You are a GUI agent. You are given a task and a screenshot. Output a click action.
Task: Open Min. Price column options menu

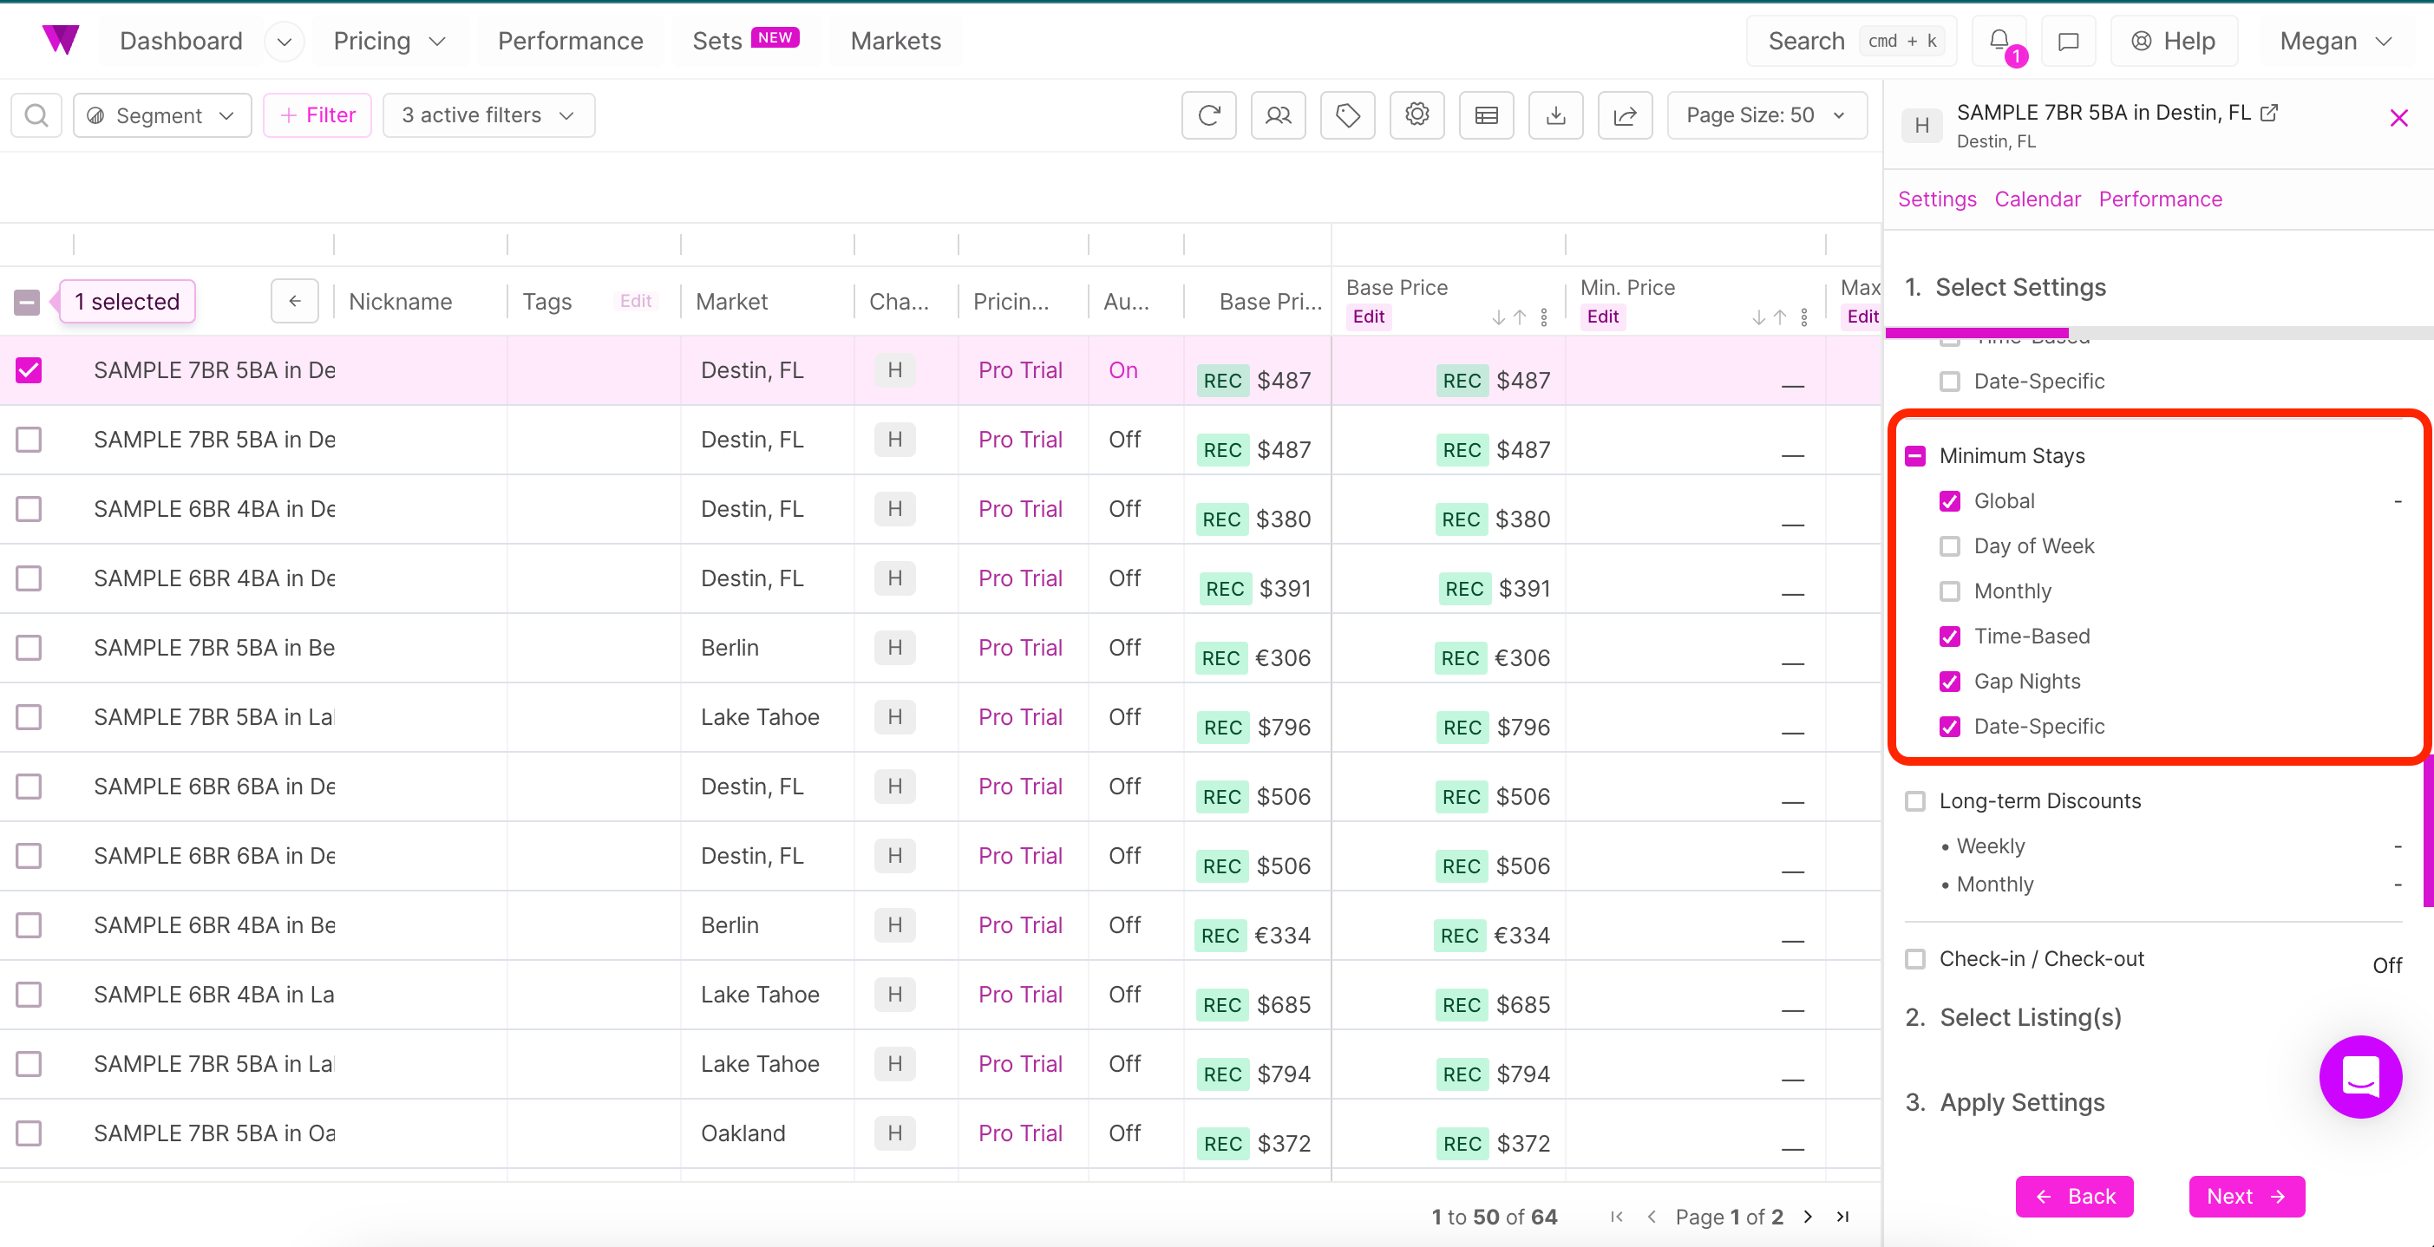(x=1803, y=317)
